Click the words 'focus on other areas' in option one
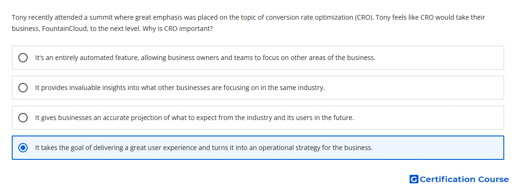The height and width of the screenshot is (188, 516). pyautogui.click(x=289, y=58)
